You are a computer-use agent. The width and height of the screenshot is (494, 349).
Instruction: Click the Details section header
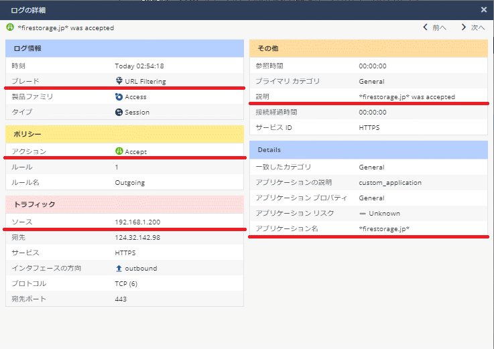[369, 149]
